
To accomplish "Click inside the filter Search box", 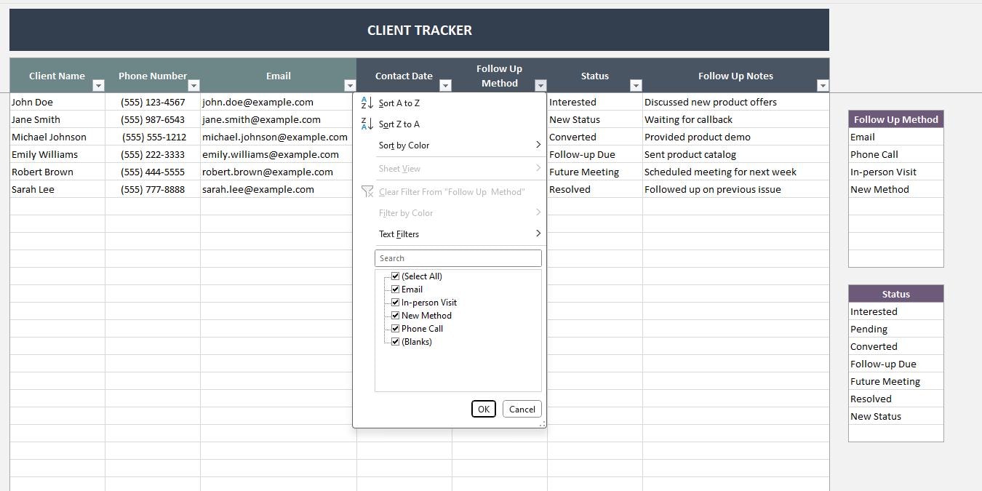I will point(458,258).
